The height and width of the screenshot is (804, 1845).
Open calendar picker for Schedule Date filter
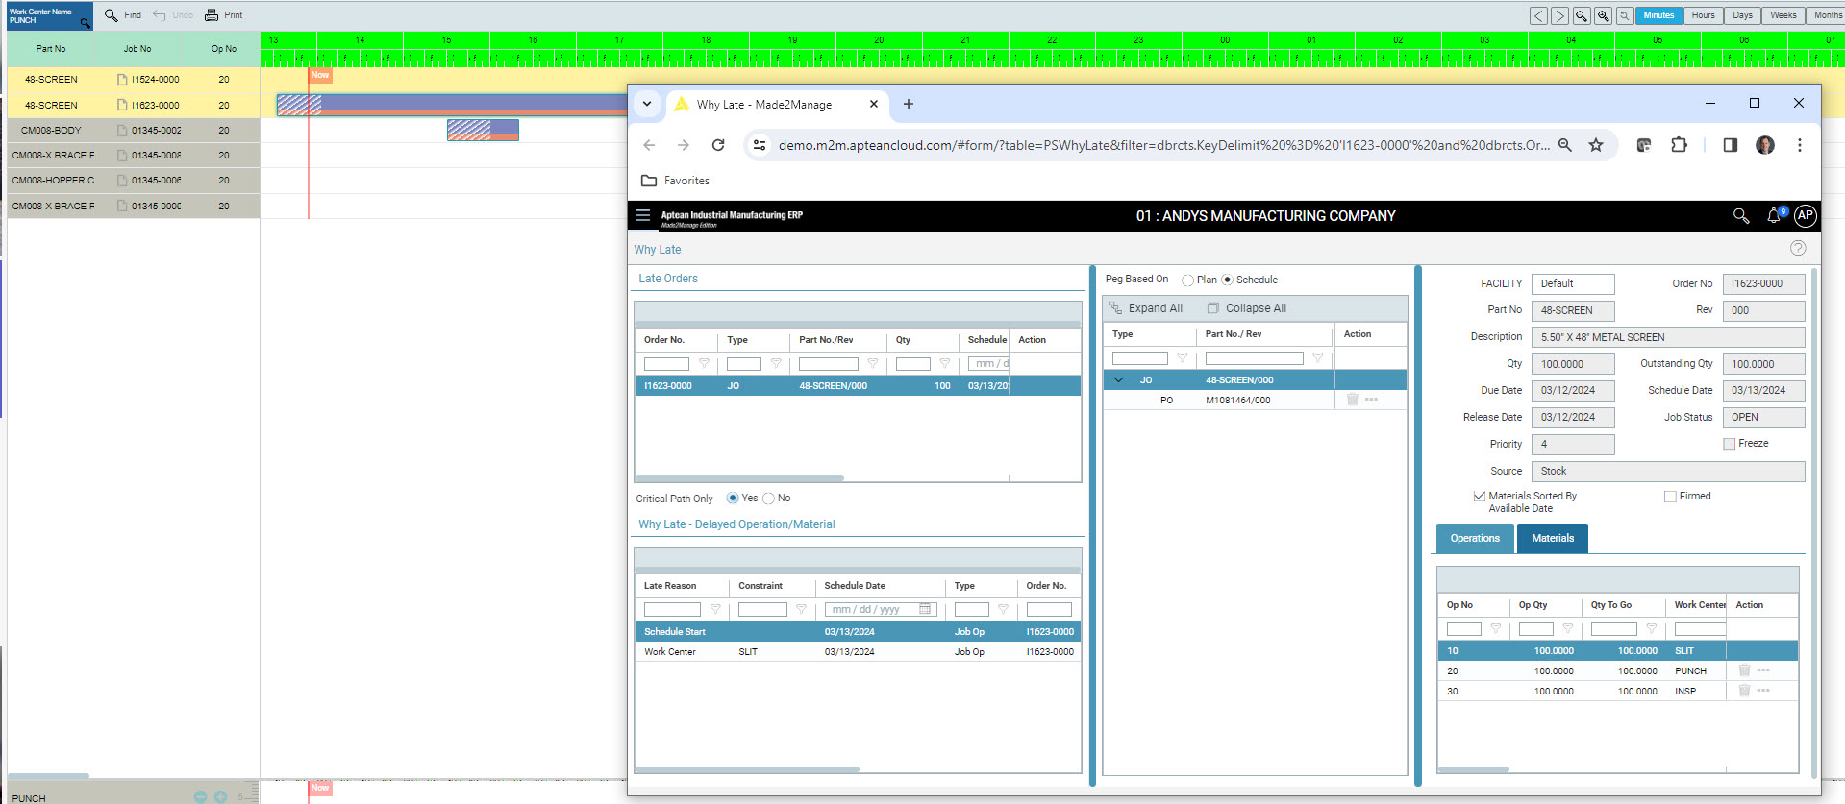coord(925,610)
